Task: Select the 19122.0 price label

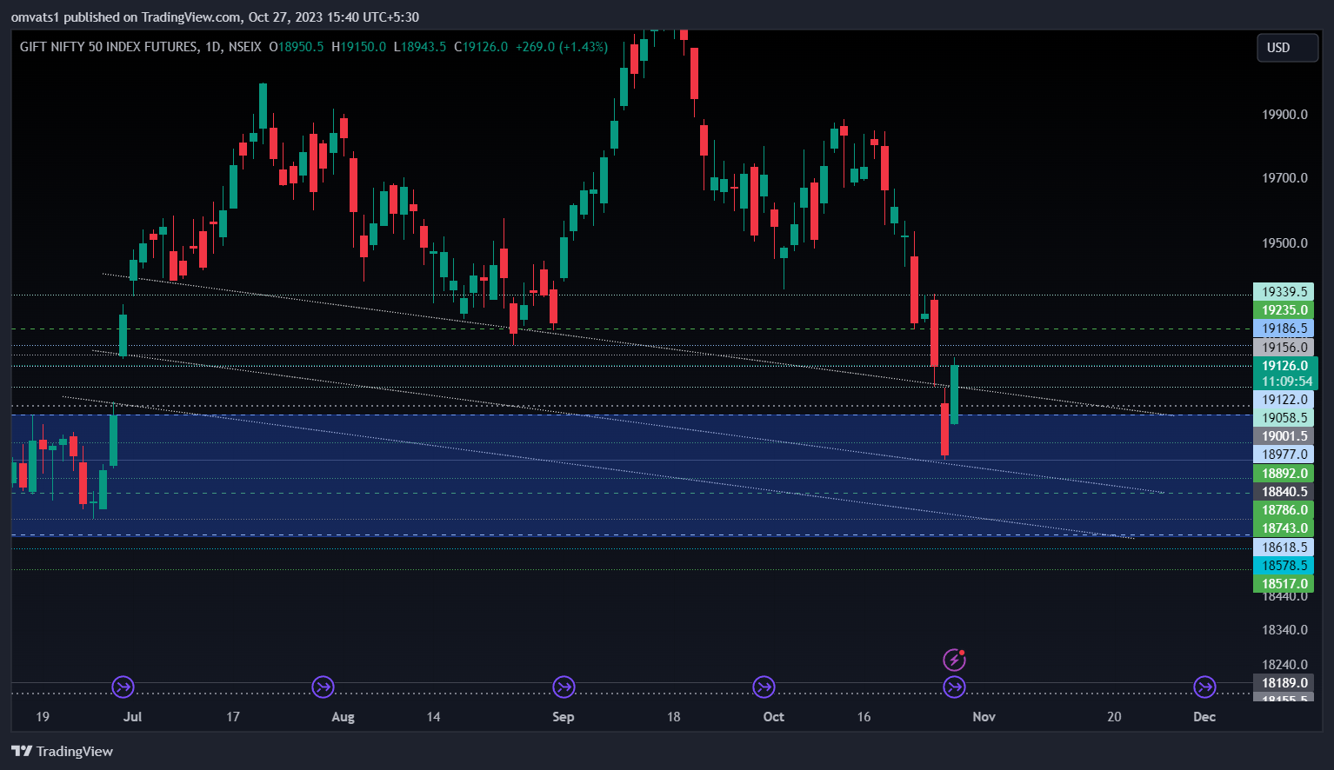Action: pos(1284,400)
